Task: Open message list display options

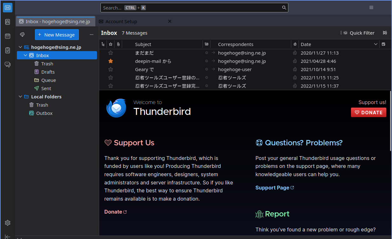Action: pos(385,33)
